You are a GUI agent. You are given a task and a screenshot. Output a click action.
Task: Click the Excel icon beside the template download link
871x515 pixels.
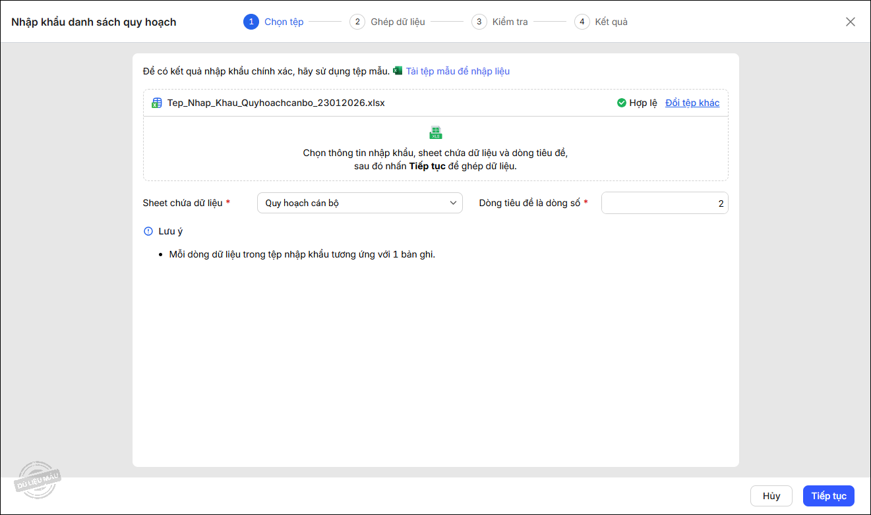(398, 70)
